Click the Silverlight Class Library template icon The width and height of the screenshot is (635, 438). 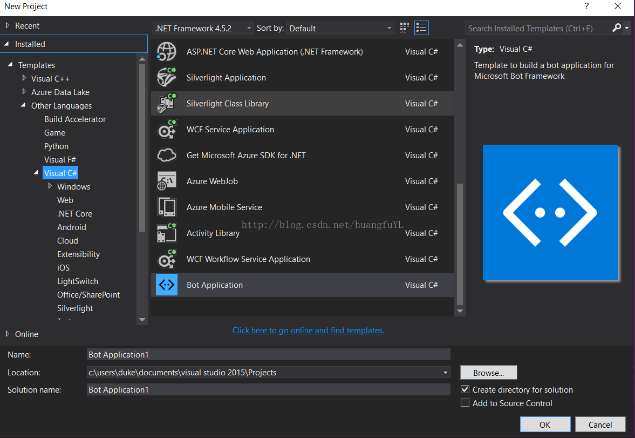tap(167, 103)
